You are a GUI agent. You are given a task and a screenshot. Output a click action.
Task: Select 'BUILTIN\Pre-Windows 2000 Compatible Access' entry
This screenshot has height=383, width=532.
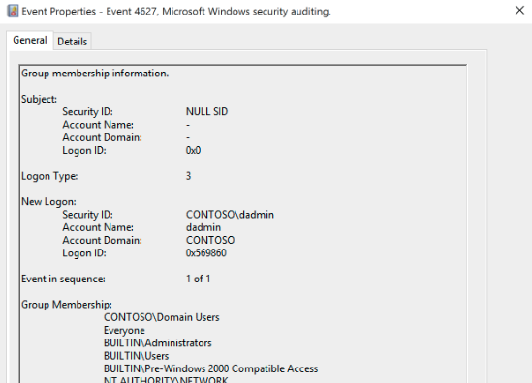point(210,368)
